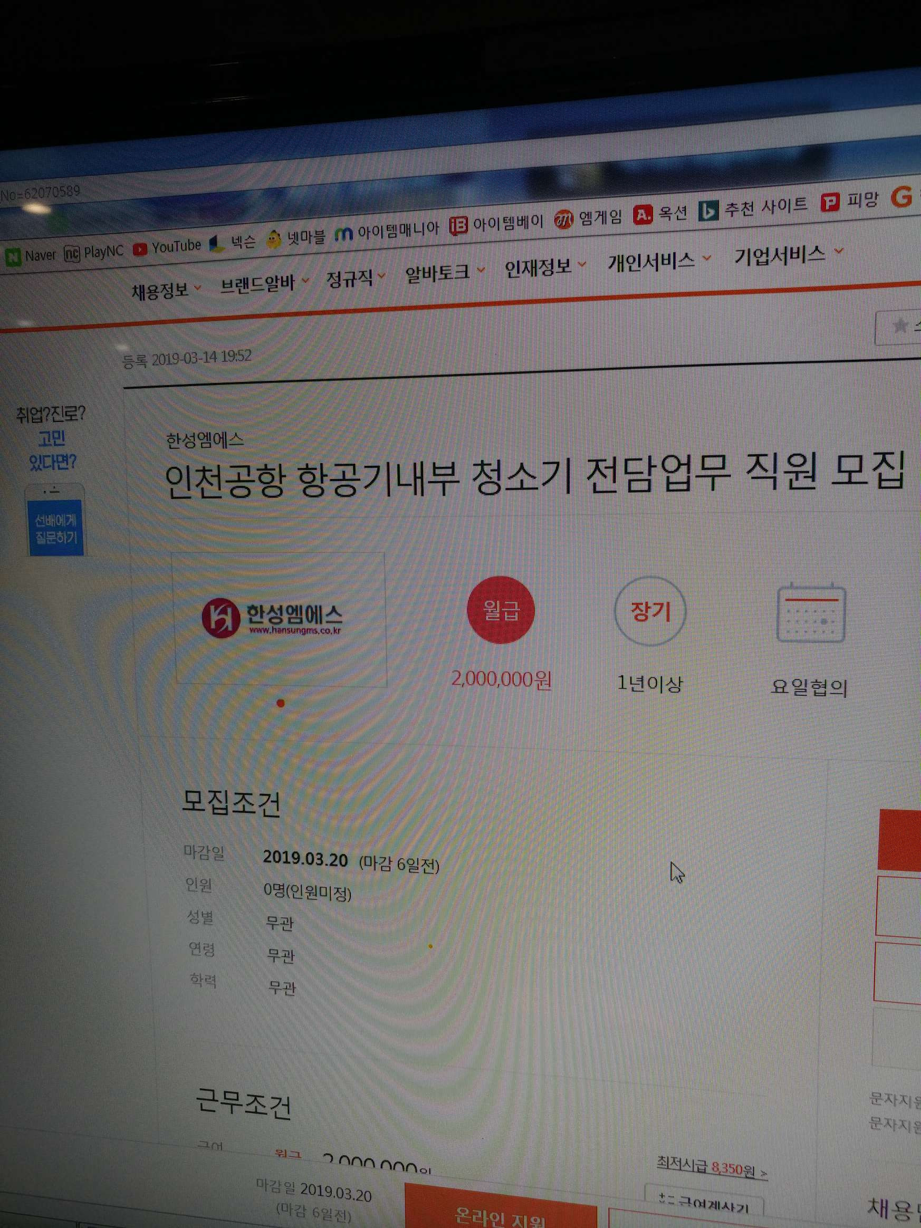Open the 엠게임 bookmark
This screenshot has width=921, height=1228.
(588, 218)
